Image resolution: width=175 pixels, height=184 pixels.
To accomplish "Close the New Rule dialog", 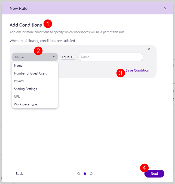I will [x=165, y=8].
